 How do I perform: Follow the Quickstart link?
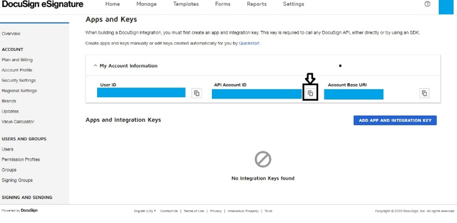point(249,43)
